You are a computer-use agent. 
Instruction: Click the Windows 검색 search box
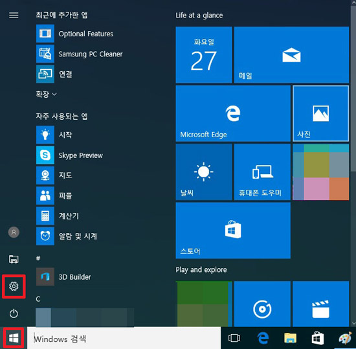pyautogui.click(x=124, y=339)
